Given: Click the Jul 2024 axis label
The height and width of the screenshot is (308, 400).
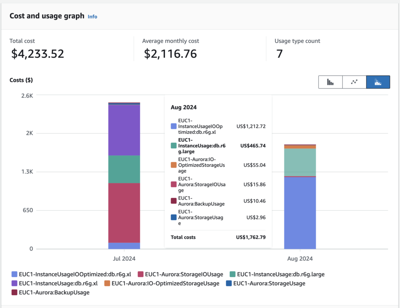Looking at the screenshot, I should pos(124,258).
